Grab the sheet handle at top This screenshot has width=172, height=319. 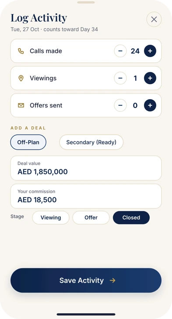pos(86,3)
